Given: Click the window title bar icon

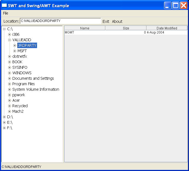Looking at the screenshot, I should [x=4, y=5].
